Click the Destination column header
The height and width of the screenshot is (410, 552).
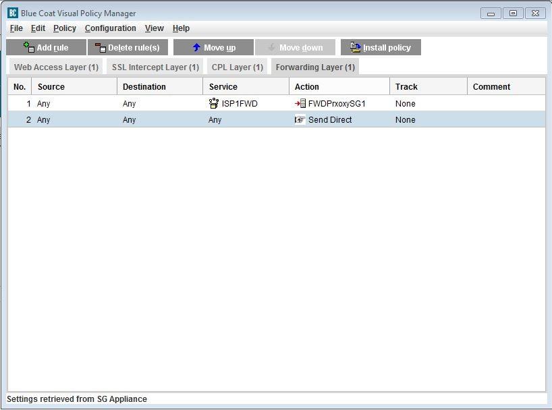(160, 86)
